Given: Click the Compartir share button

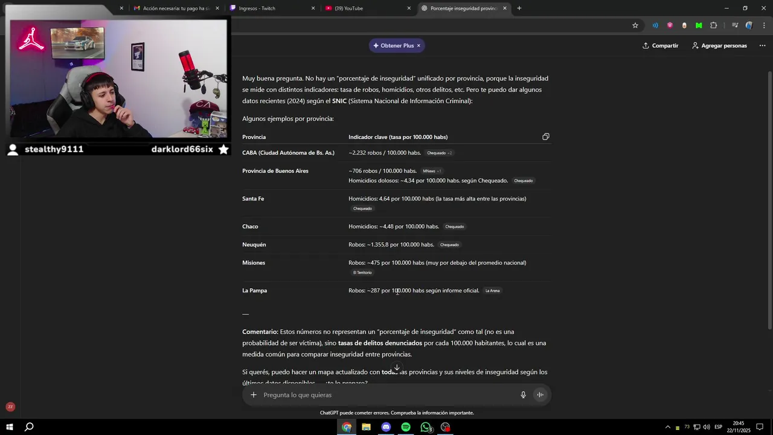Looking at the screenshot, I should (660, 45).
